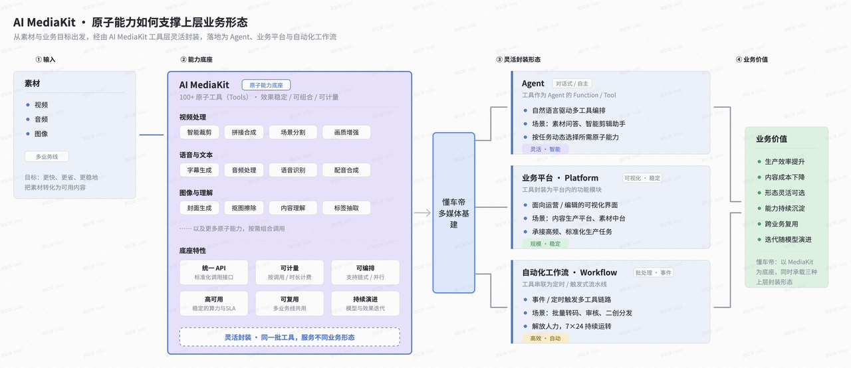Click the AI MediaKit panel heading
The height and width of the screenshot is (368, 851).
204,85
